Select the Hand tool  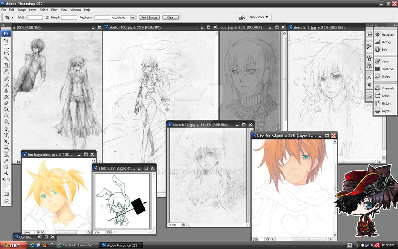point(6,167)
